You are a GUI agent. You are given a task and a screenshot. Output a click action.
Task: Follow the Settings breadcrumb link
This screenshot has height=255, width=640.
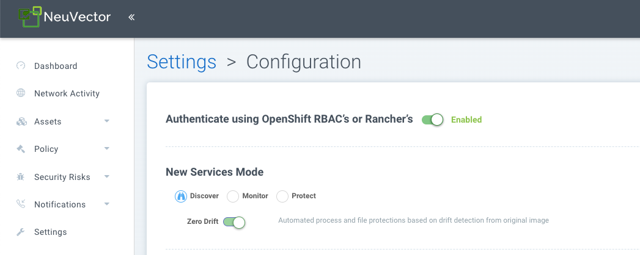pyautogui.click(x=182, y=62)
